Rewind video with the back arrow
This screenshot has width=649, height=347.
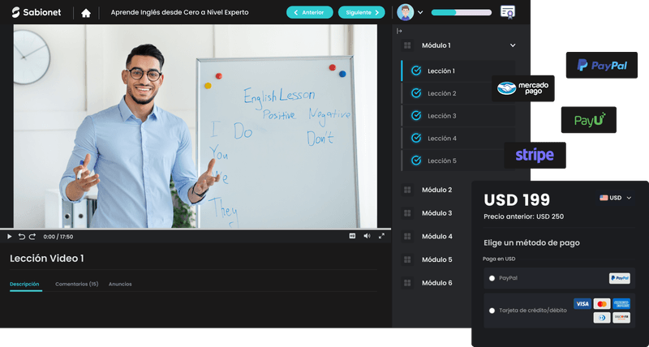click(22, 237)
